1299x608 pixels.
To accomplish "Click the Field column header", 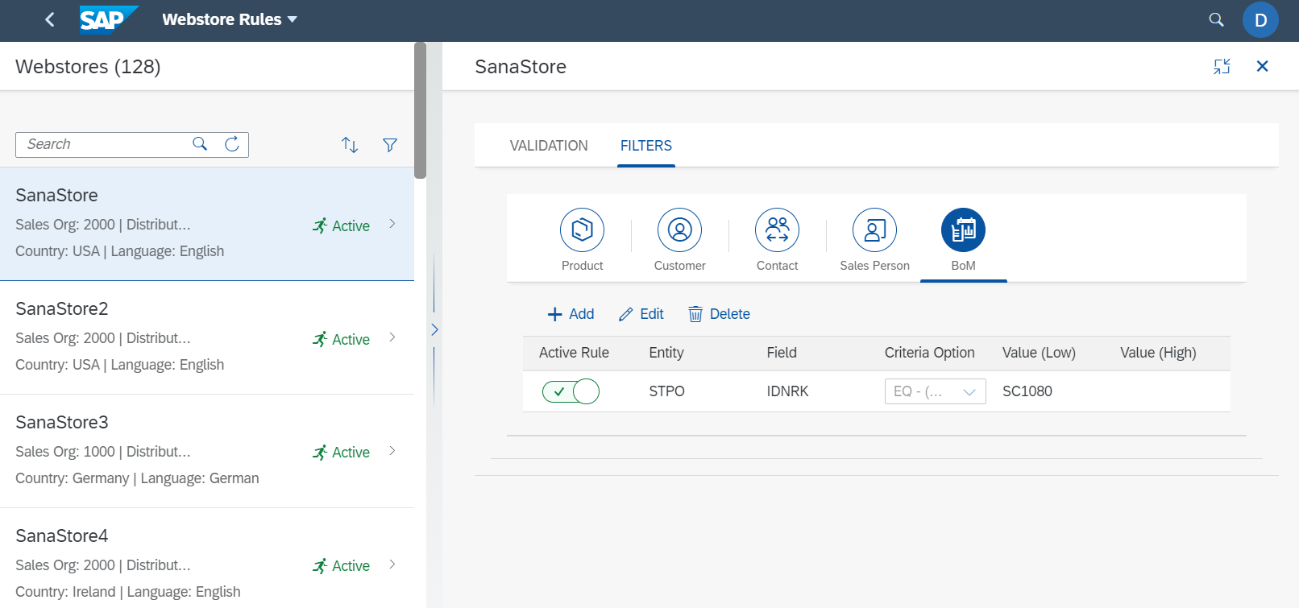I will coord(782,353).
